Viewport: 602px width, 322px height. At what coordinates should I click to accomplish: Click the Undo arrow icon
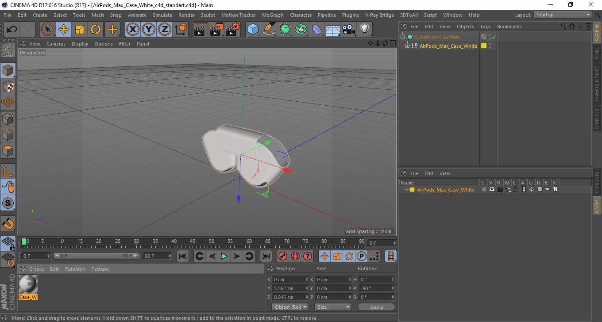point(12,30)
